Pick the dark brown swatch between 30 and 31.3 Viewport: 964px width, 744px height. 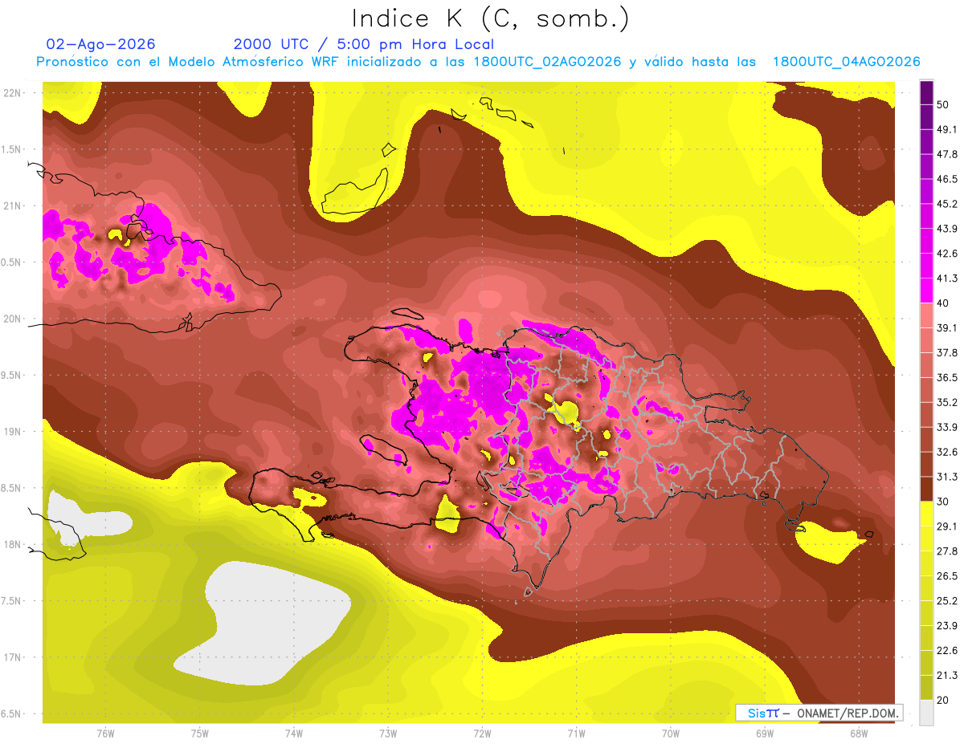927,489
